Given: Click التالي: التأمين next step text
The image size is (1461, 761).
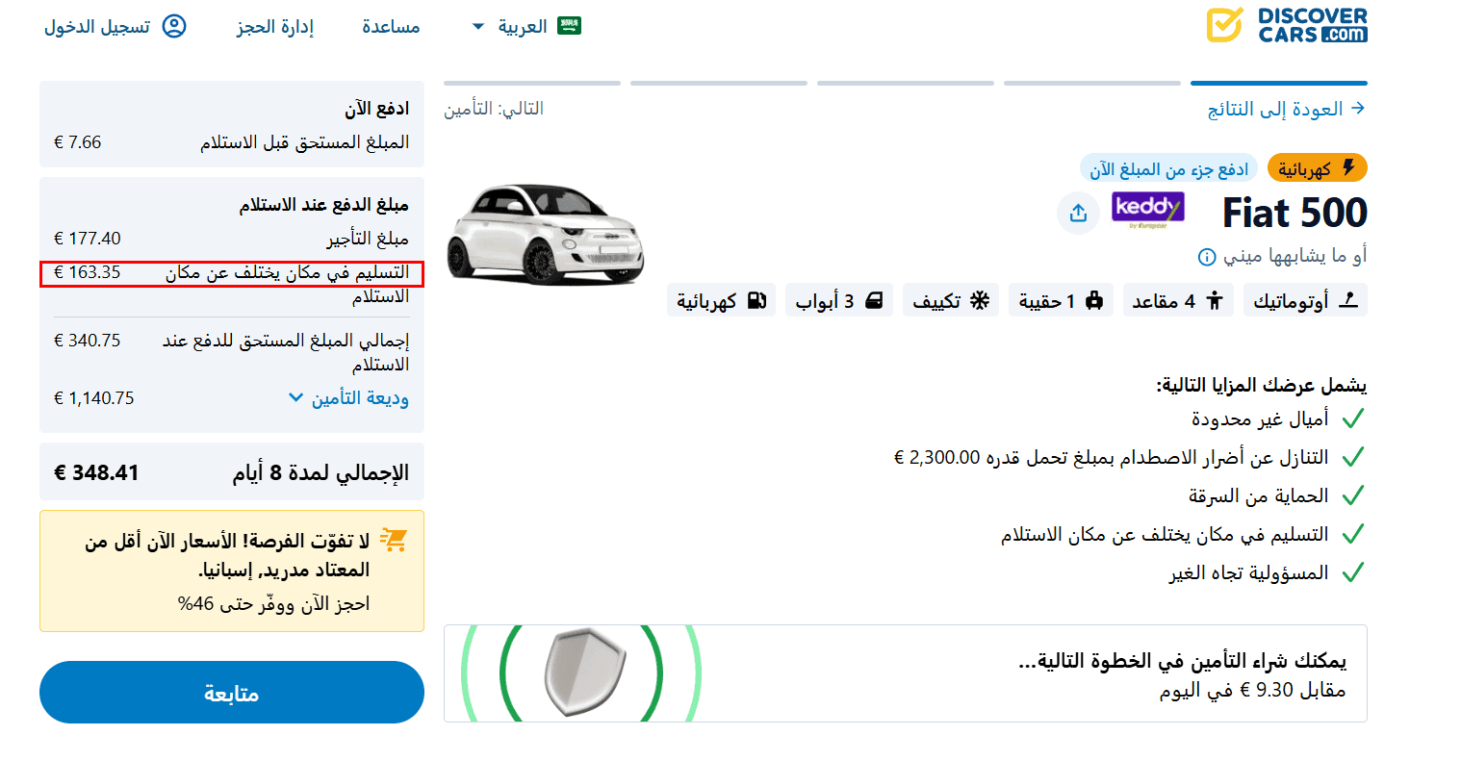Looking at the screenshot, I should point(494,109).
